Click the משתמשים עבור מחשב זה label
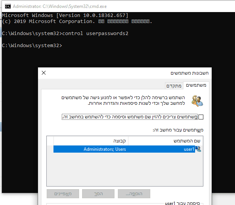 click(x=178, y=130)
